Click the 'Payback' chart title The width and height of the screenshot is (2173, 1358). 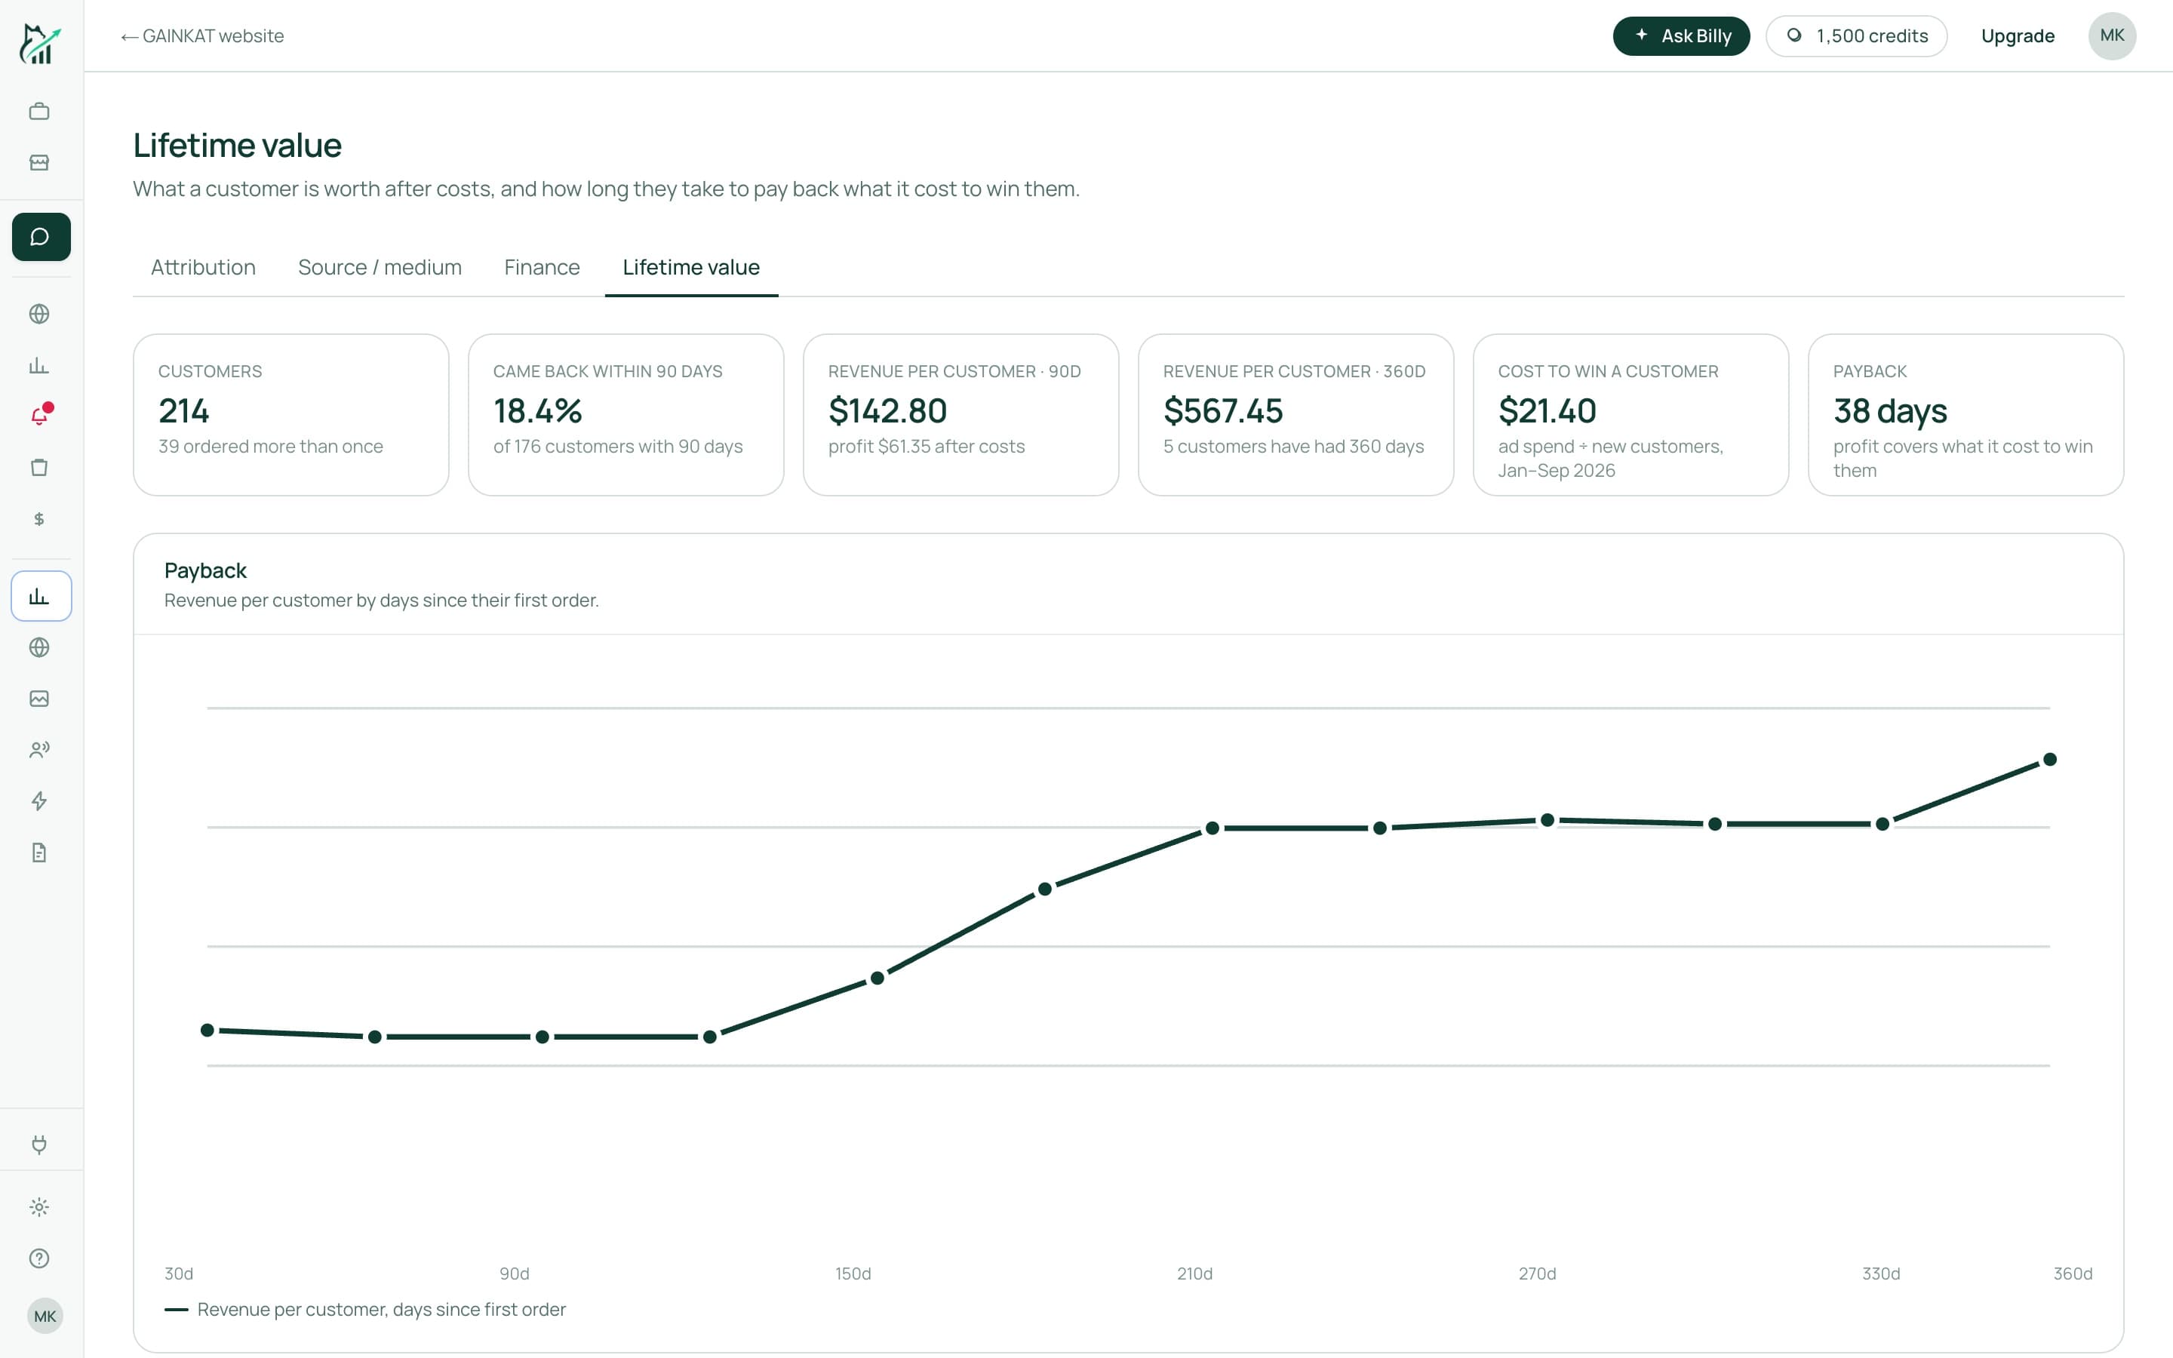204,570
